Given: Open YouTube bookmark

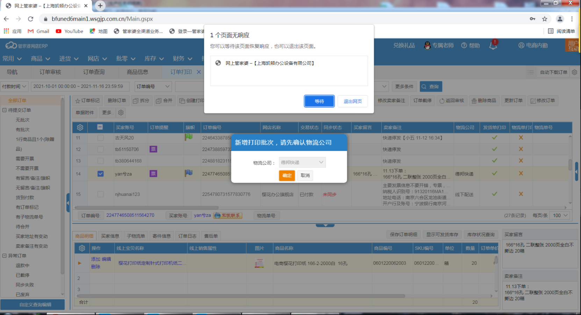Looking at the screenshot, I should 70,31.
